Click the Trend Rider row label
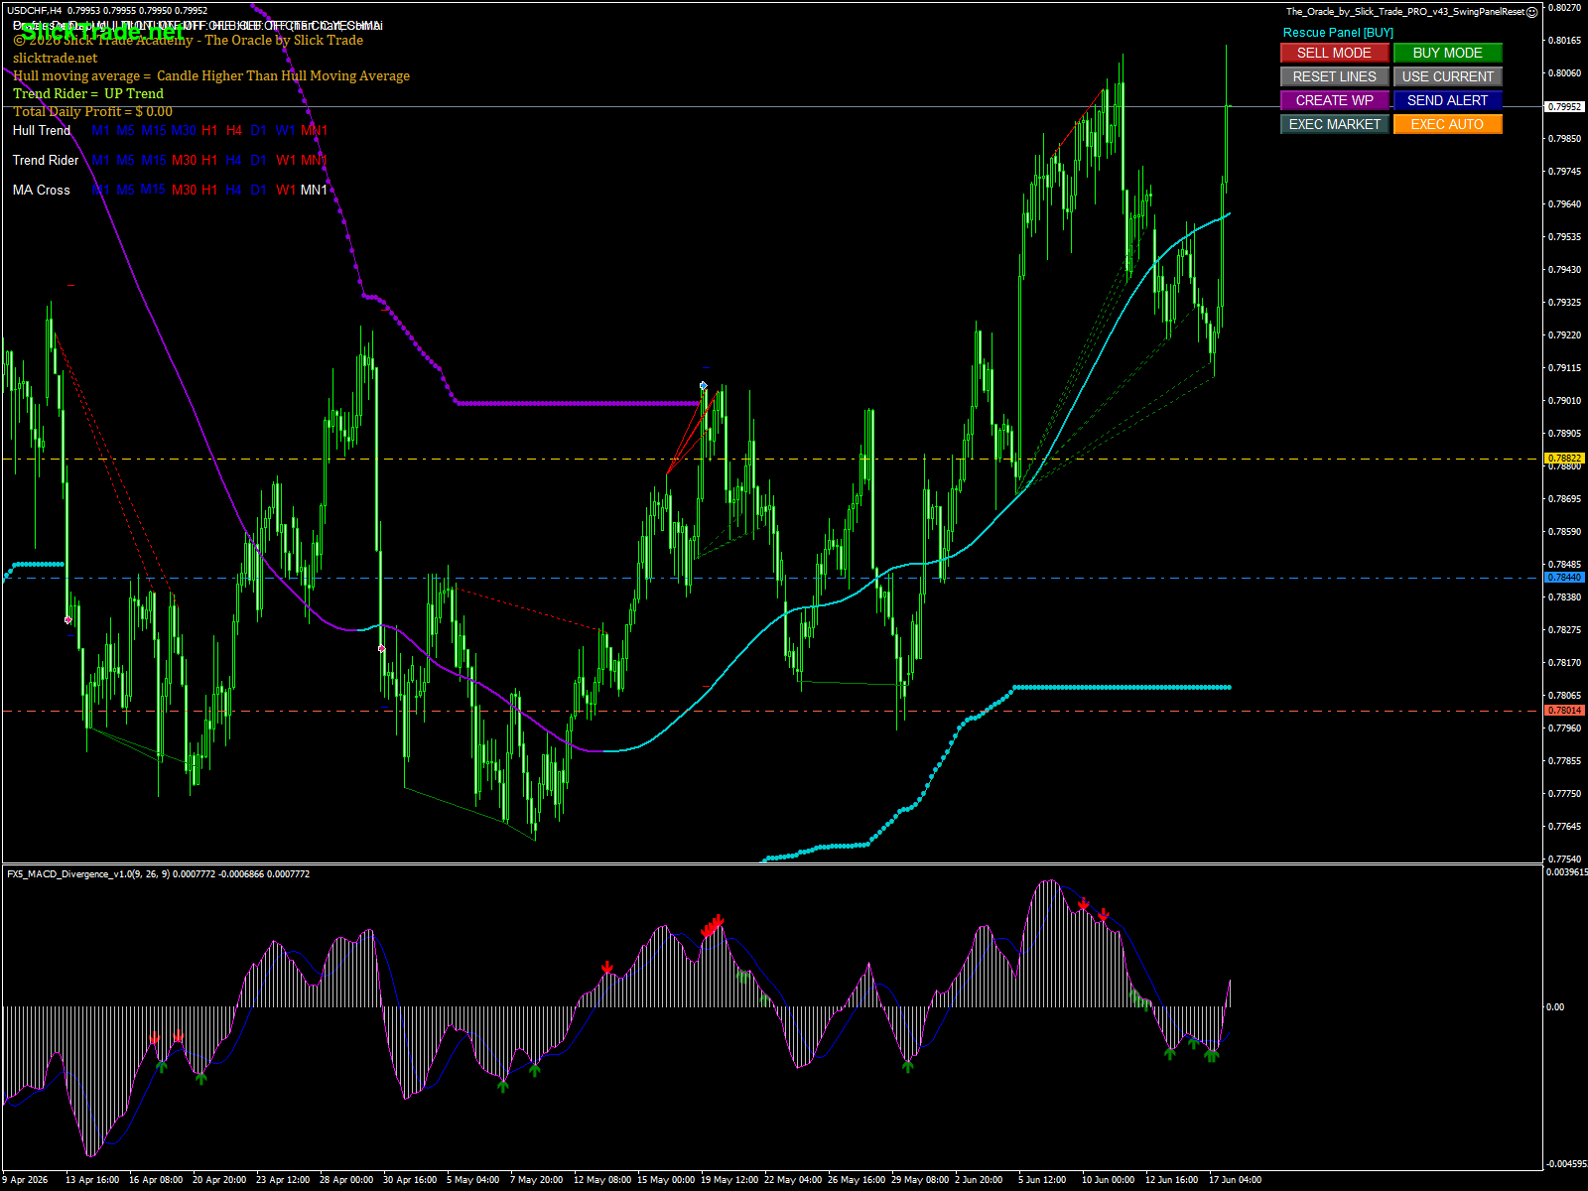 pyautogui.click(x=46, y=160)
